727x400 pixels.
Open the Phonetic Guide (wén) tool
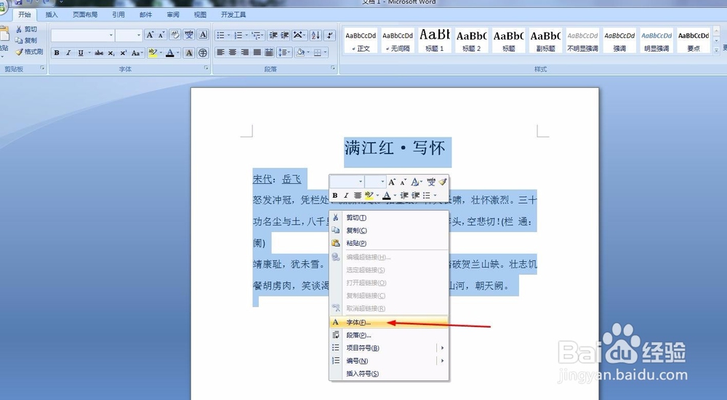(x=189, y=35)
